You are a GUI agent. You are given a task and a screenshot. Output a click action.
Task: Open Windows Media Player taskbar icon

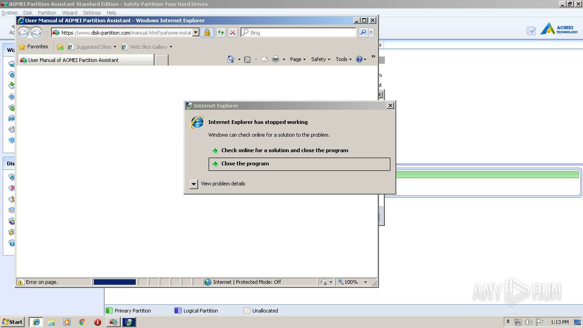(67, 322)
